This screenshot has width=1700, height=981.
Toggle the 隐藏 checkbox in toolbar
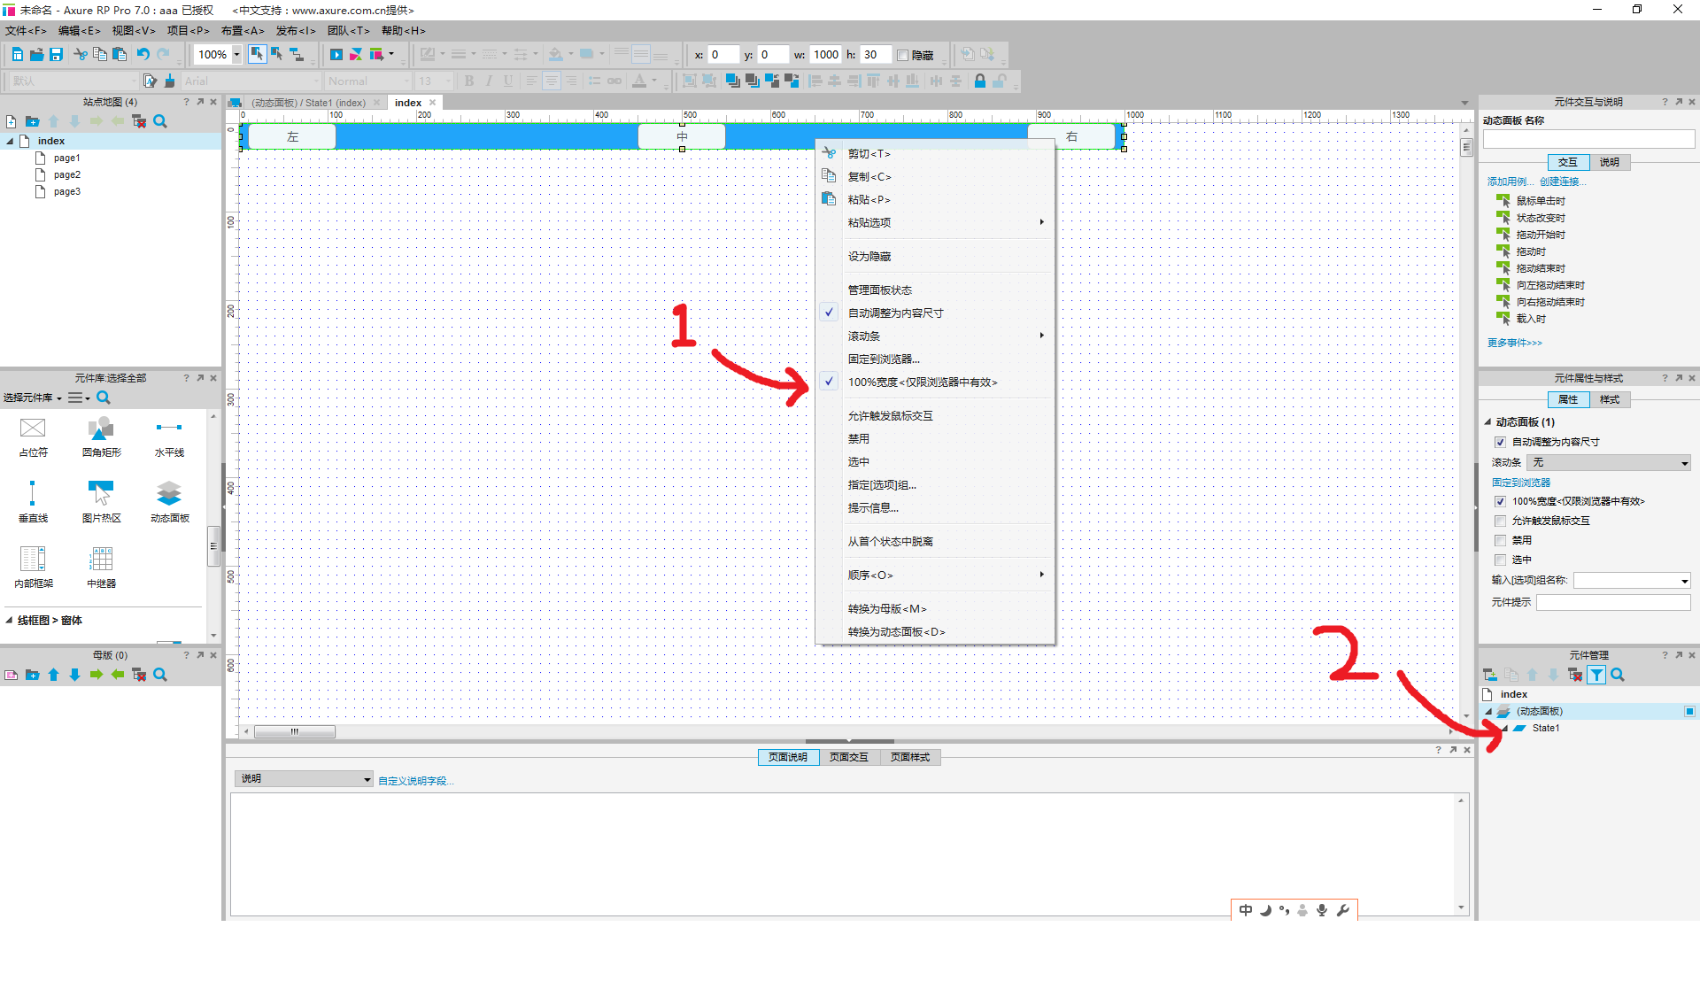[x=903, y=56]
